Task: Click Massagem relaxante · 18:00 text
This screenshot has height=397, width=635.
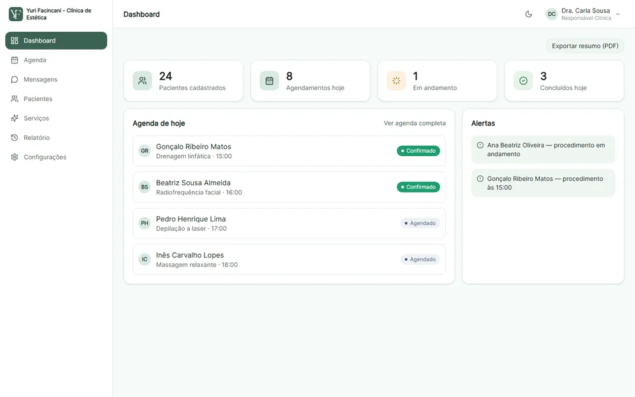Action: (x=197, y=265)
